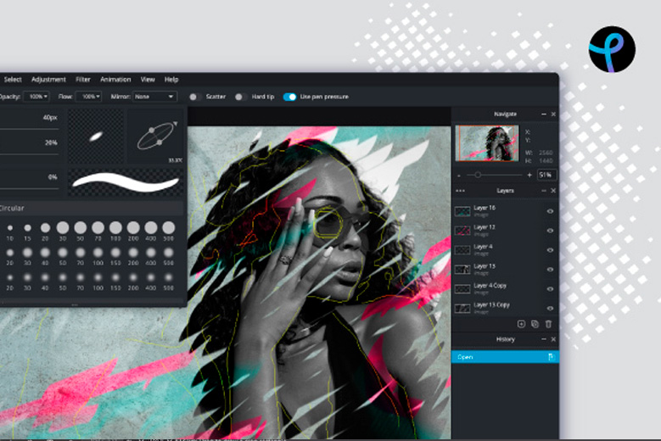This screenshot has width=661, height=441.
Task: Select Layer 16 thumbnail
Action: click(x=462, y=211)
